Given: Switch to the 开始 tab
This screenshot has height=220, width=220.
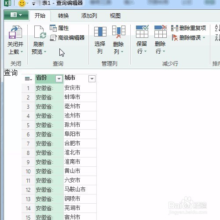Looking at the screenshot, I should click(40, 16).
